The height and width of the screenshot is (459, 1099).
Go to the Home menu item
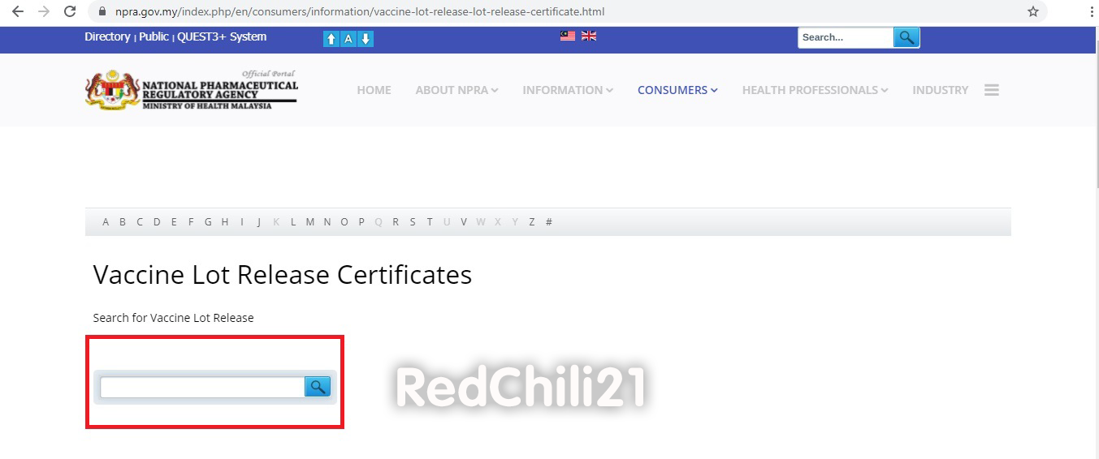(x=374, y=90)
